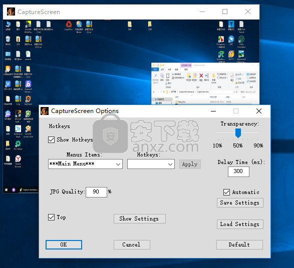Uncheck the Top checkbox
Screen dimensions: 294x268
click(51, 217)
